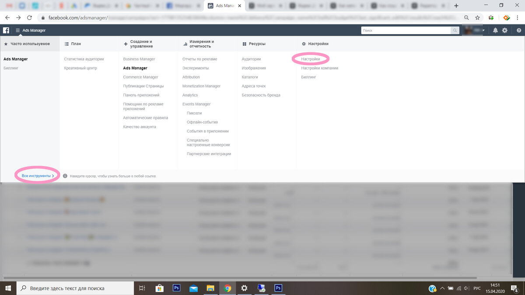525x295 pixels.
Task: Open the account dropdown next to avatar
Action: pos(484,31)
